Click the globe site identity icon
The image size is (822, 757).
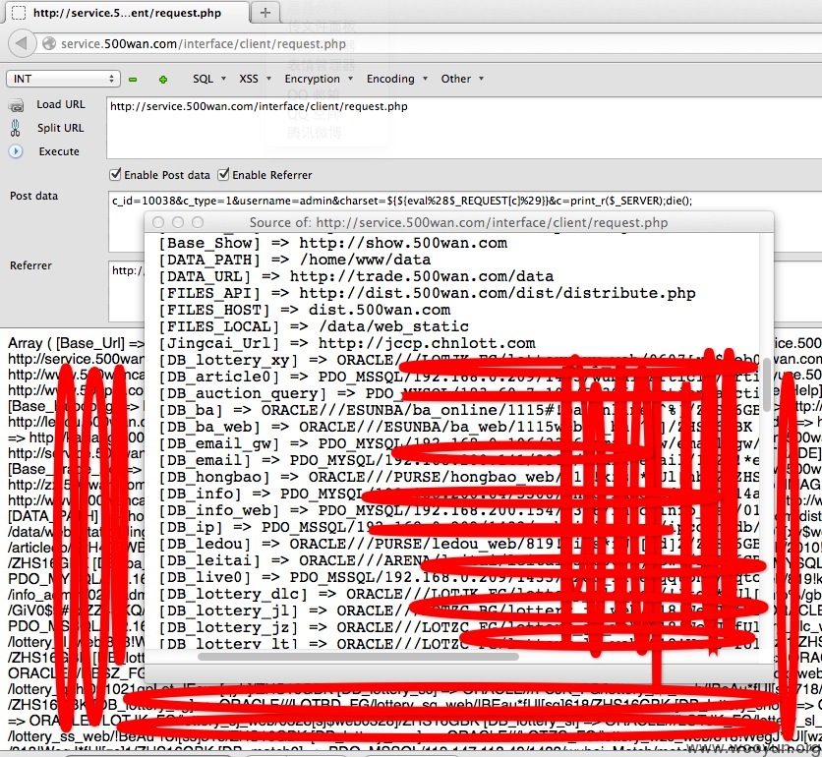pyautogui.click(x=49, y=43)
